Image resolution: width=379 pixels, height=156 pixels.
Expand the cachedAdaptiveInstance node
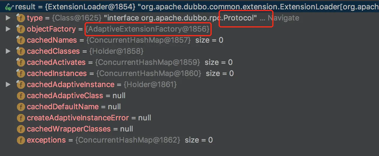click(8, 85)
